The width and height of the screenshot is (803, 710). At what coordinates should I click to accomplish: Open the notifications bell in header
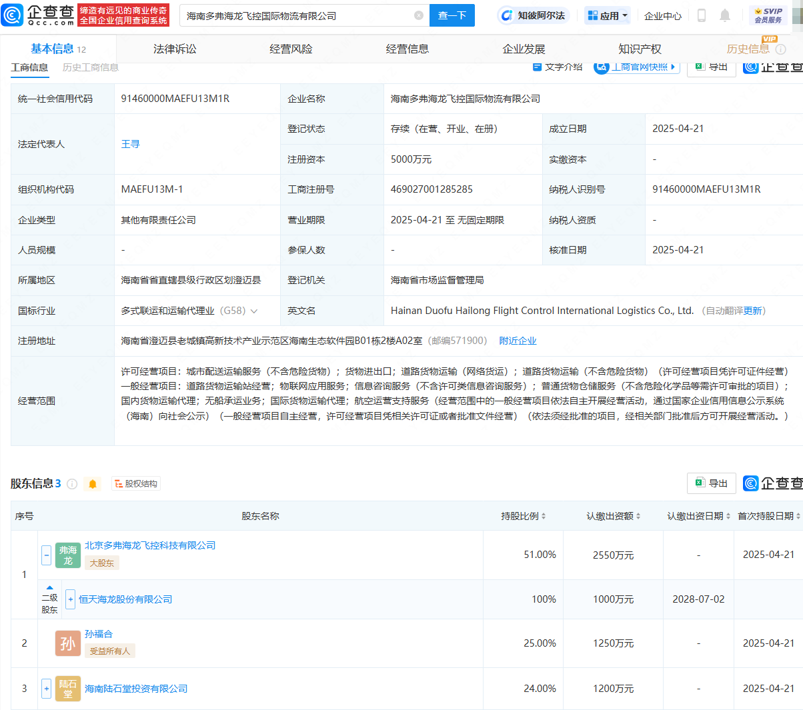pos(725,15)
